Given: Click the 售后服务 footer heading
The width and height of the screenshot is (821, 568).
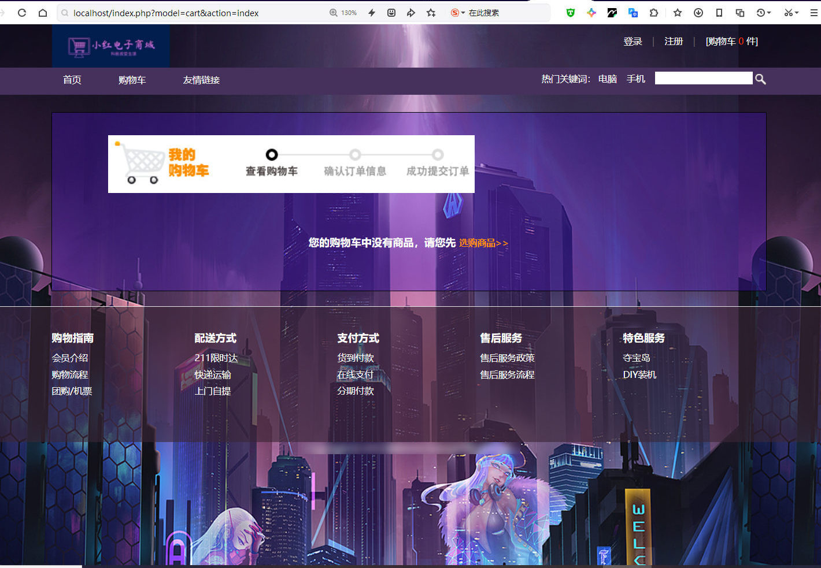Looking at the screenshot, I should pyautogui.click(x=501, y=339).
